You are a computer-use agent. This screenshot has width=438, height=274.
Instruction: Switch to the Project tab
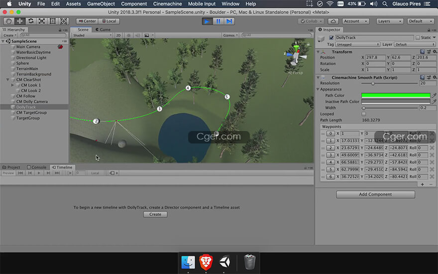[x=11, y=167]
